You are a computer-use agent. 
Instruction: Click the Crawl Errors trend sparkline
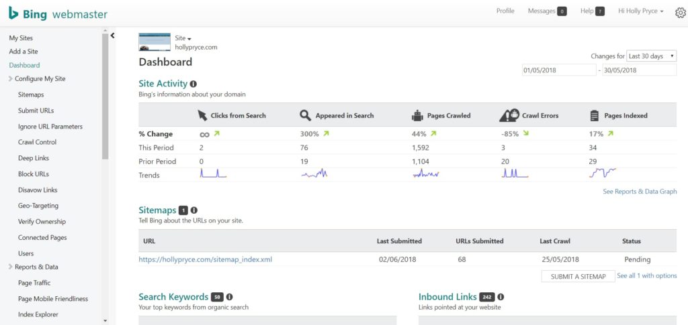pyautogui.click(x=515, y=174)
